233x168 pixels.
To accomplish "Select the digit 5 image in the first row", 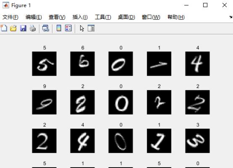I will coord(44,64).
